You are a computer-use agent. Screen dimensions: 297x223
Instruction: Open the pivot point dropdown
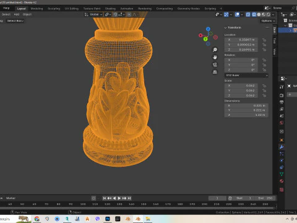(x=108, y=14)
